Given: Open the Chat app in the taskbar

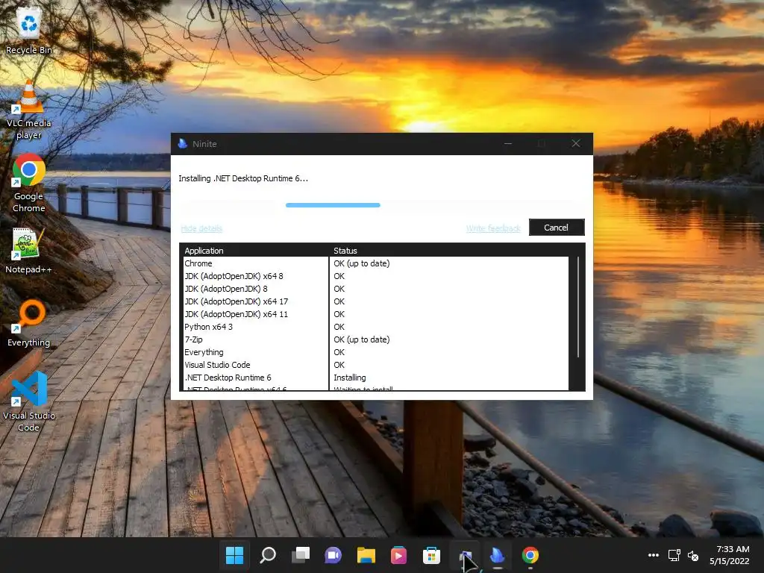Looking at the screenshot, I should (334, 555).
